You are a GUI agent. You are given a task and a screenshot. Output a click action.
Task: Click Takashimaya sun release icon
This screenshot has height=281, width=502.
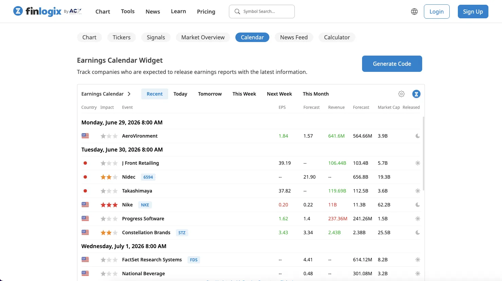[x=418, y=191]
